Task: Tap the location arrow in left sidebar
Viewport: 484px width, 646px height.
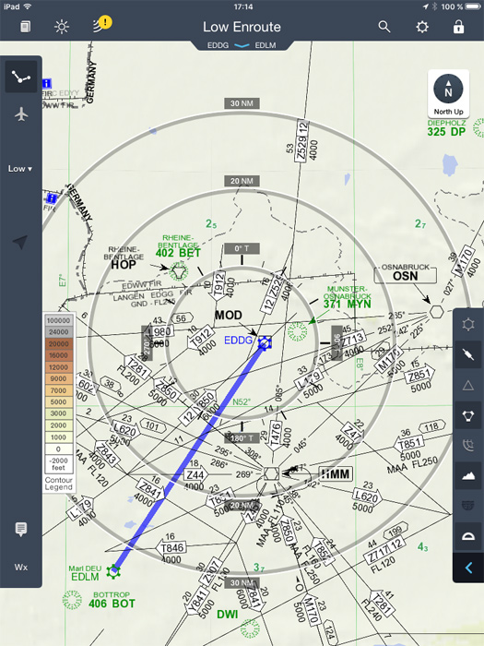Action: coord(20,242)
